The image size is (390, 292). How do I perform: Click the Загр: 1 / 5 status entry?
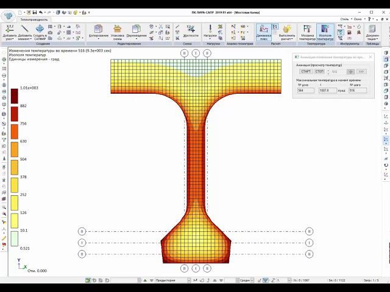pos(371,280)
